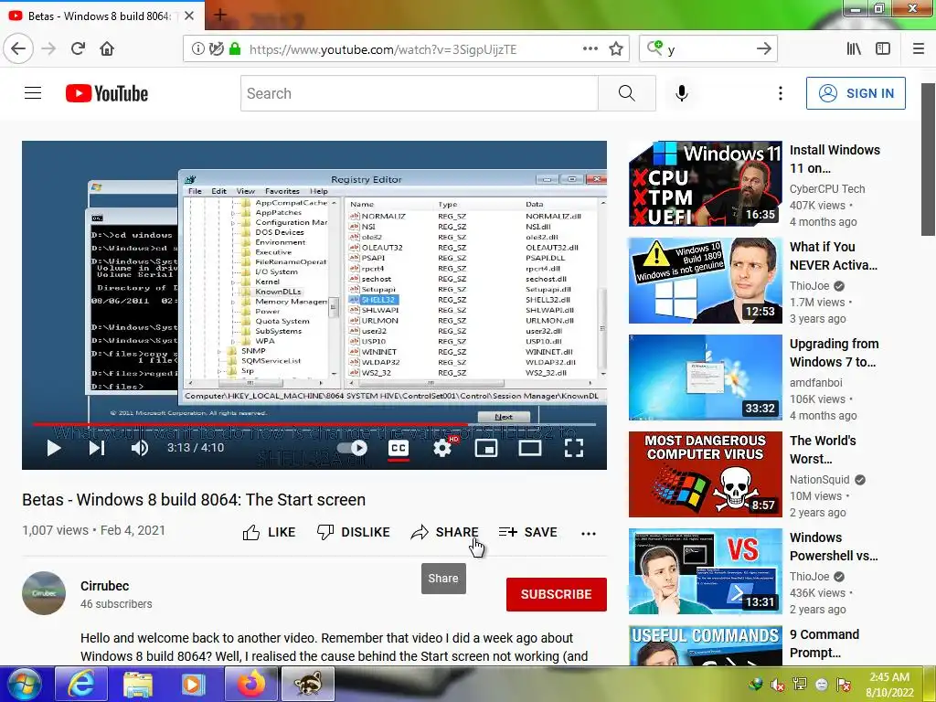The image size is (936, 702).
Task: Open the Action Center flag tray icon
Action: tap(844, 685)
